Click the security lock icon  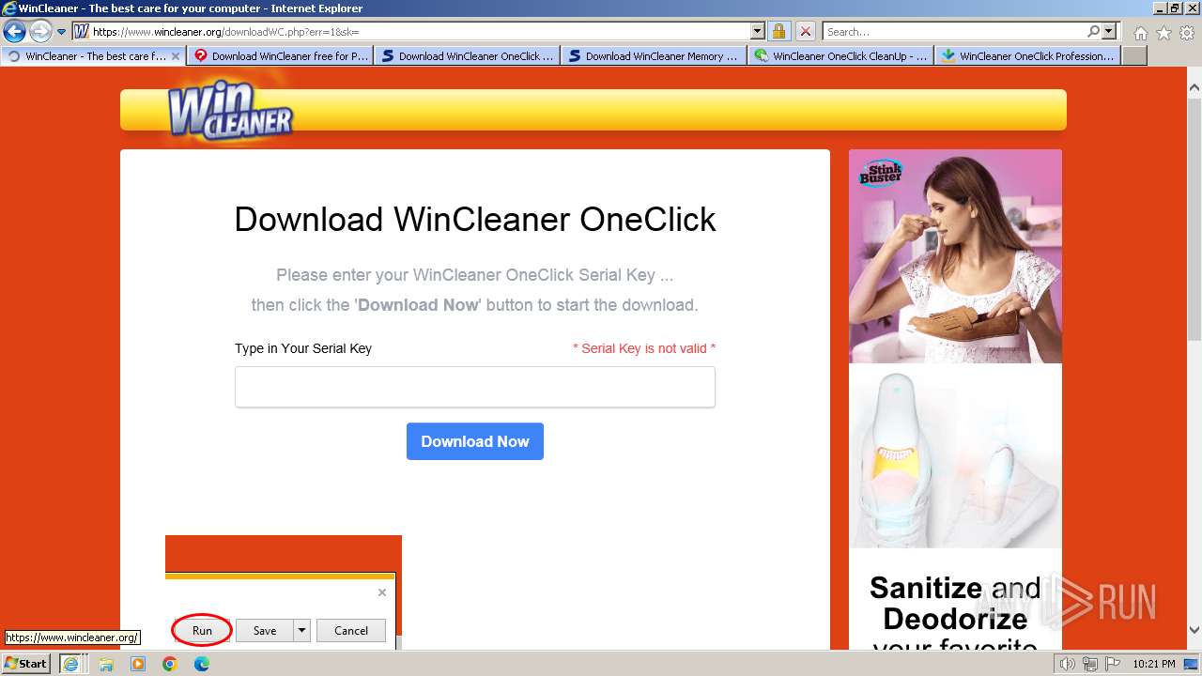click(x=779, y=32)
